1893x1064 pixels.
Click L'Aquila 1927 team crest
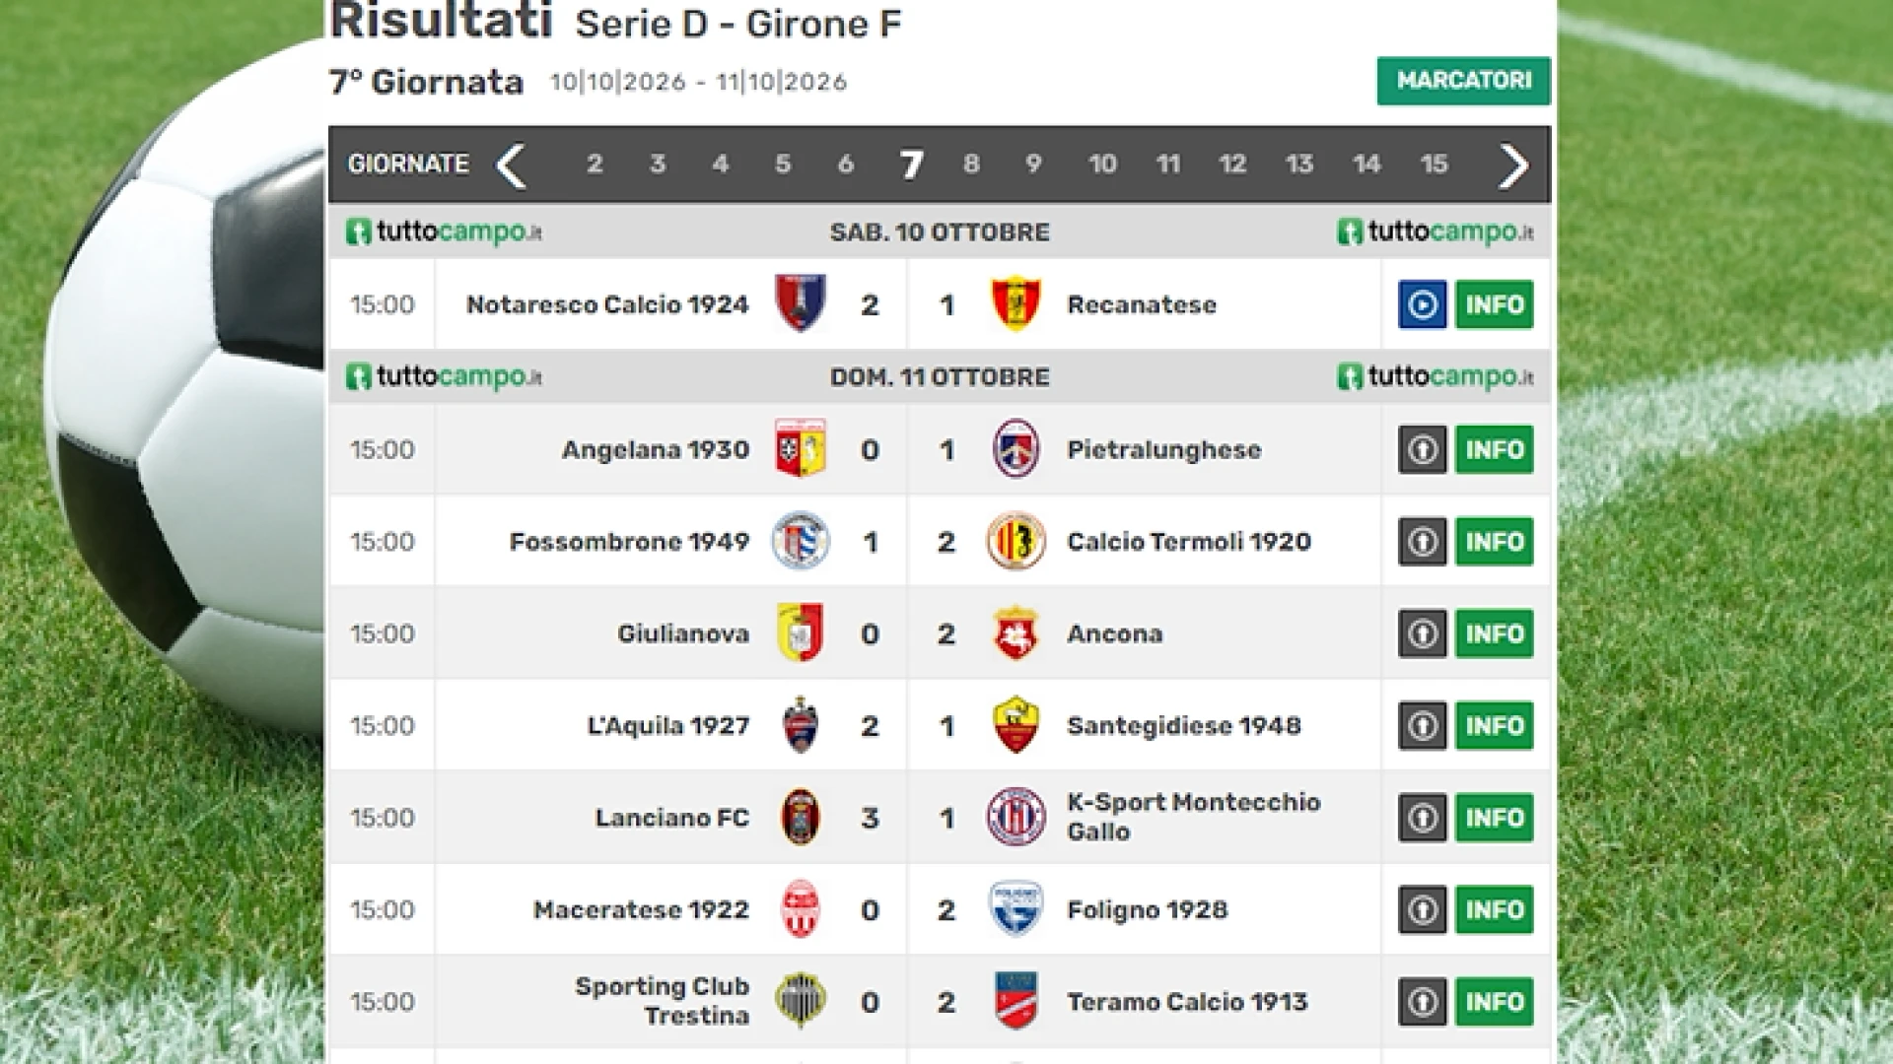point(801,725)
